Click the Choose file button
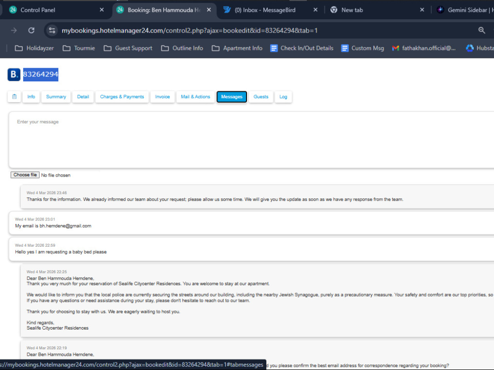The height and width of the screenshot is (370, 494). [x=25, y=175]
